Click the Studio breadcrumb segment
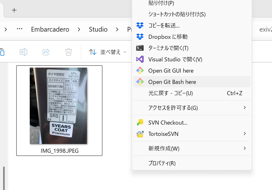The width and height of the screenshot is (272, 190). 98,29
